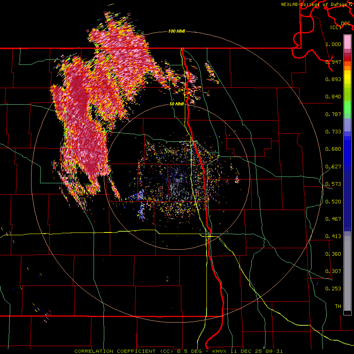Image resolution: width=354 pixels, height=354 pixels.
Task: Pick the gray swatch beside 0.307
Action: pos(347,273)
